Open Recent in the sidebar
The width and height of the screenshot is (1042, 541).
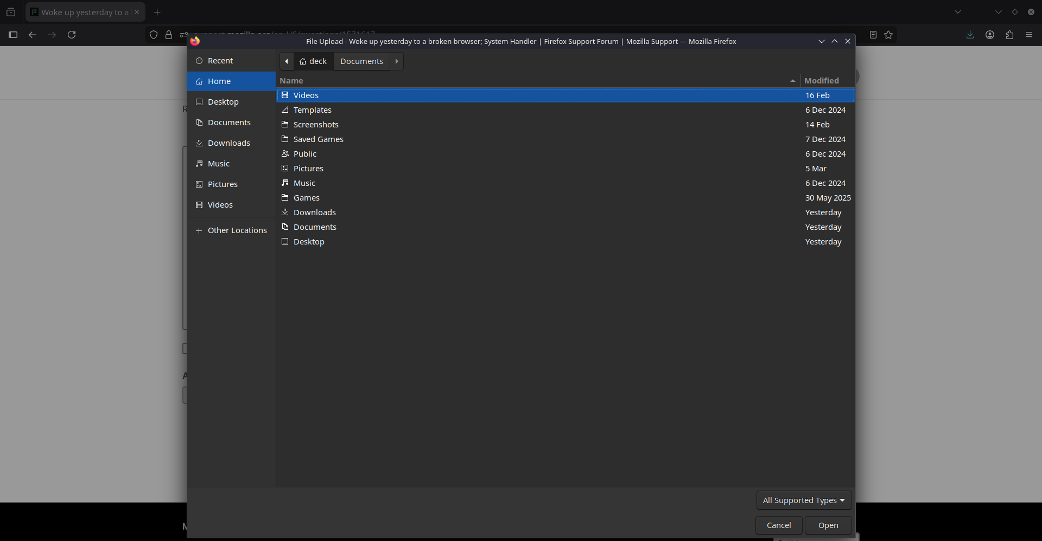pyautogui.click(x=220, y=61)
